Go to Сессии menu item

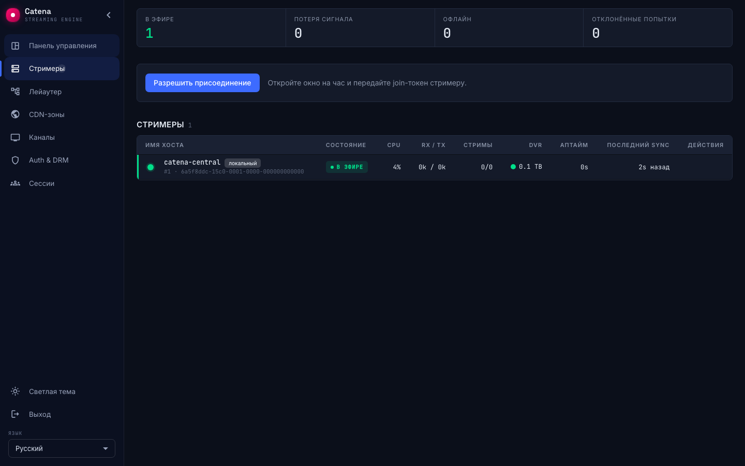[x=62, y=183]
